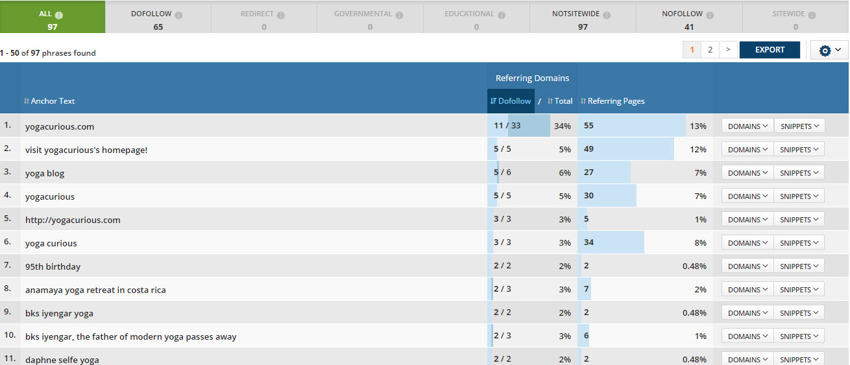Viewport: 850px width, 365px height.
Task: Click referring pages value 55
Action: coord(589,126)
